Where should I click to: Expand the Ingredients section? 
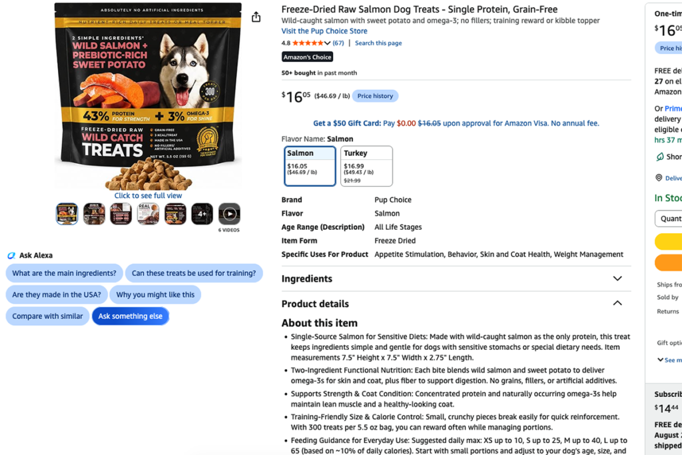coord(456,278)
